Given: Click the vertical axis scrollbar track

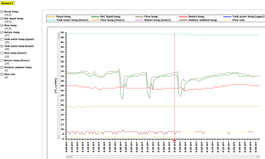Looking at the screenshot, I should tap(59, 87).
